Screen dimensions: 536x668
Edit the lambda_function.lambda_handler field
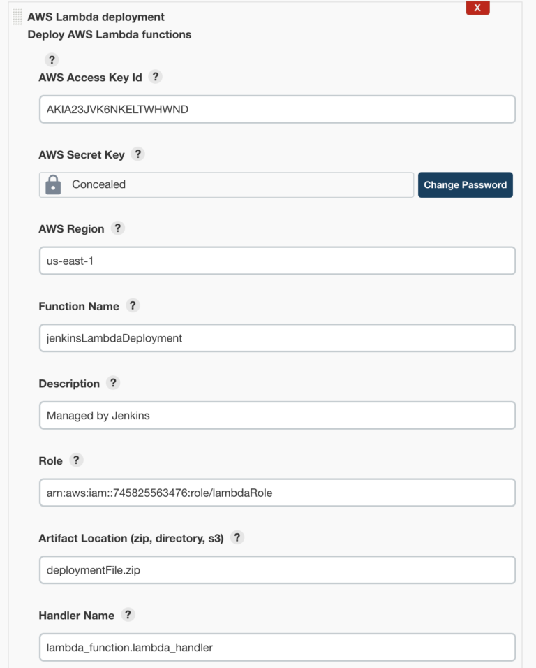pyautogui.click(x=277, y=647)
